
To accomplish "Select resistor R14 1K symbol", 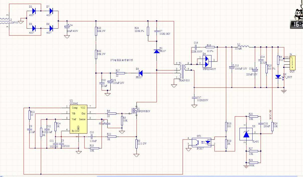I will point(55,126).
